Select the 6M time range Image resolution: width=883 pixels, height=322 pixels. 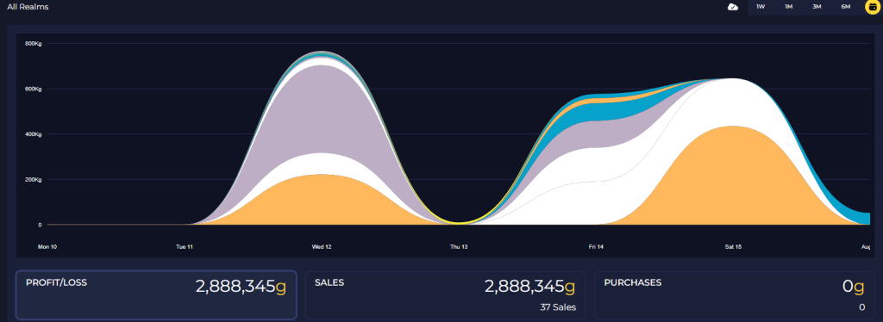846,7
